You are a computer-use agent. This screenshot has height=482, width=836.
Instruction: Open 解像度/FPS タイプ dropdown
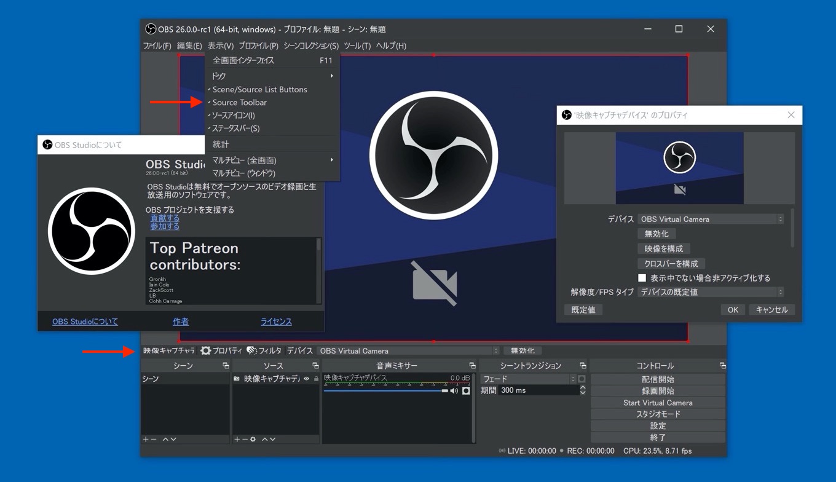pos(711,292)
